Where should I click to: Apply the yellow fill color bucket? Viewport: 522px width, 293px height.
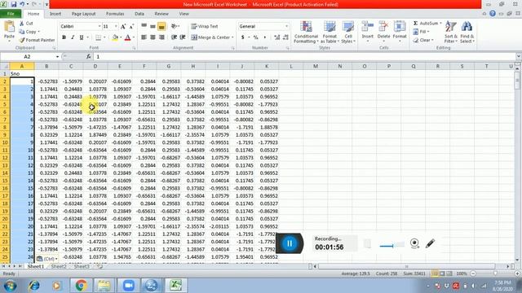[115, 37]
